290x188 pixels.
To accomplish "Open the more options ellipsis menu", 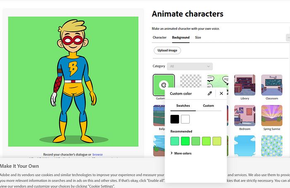I will (288, 38).
